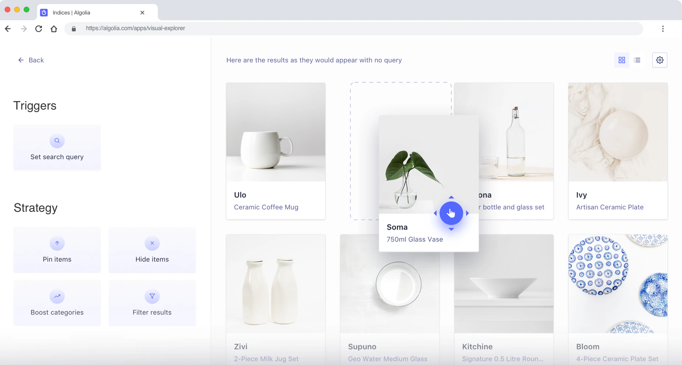The height and width of the screenshot is (365, 682).
Task: Click the magnifier icon in Set search query
Action: pyautogui.click(x=57, y=141)
